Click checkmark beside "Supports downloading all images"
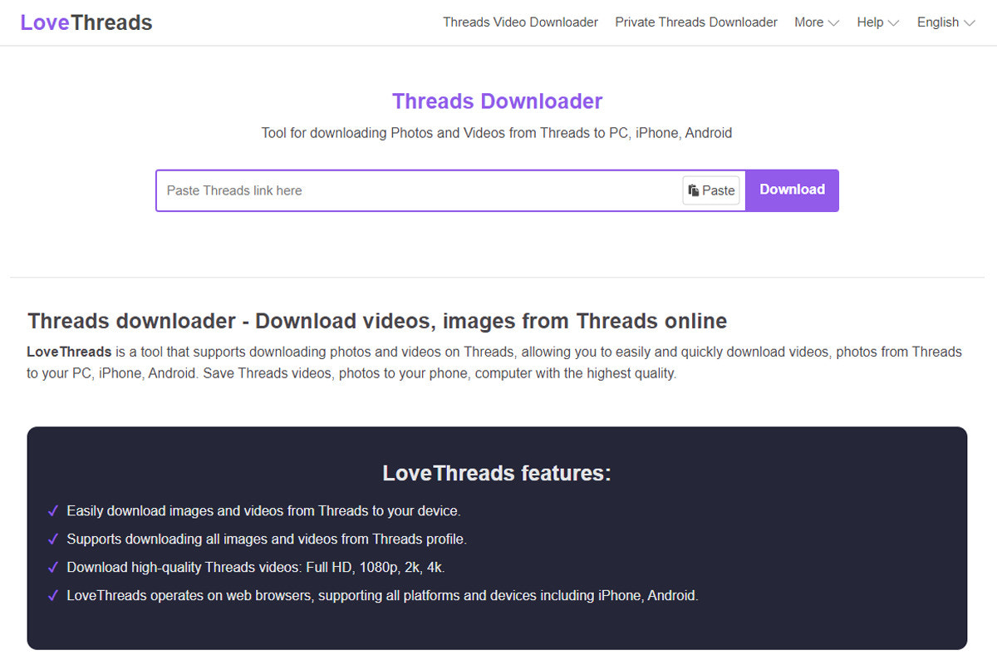 53,539
